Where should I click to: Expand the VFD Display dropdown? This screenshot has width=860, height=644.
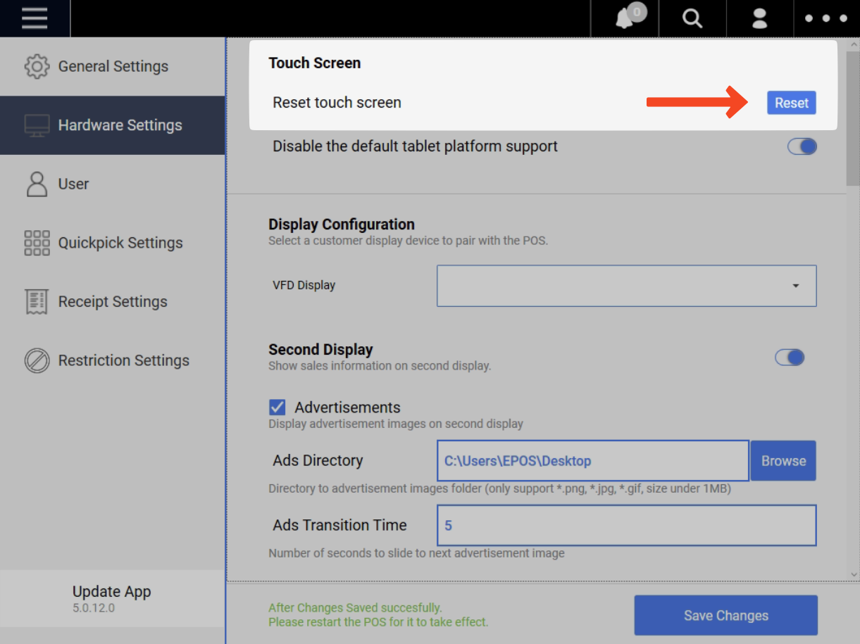pyautogui.click(x=626, y=286)
